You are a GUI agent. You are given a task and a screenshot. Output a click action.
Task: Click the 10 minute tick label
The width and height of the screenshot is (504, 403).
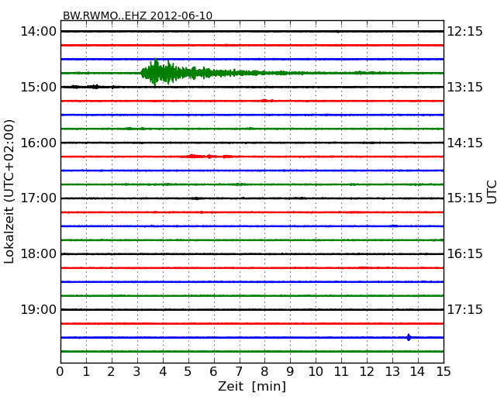point(316,372)
